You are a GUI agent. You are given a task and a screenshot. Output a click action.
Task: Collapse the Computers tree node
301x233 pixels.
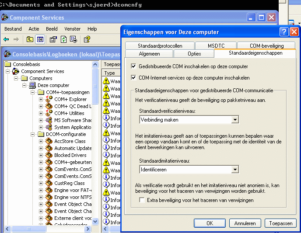pos(16,78)
